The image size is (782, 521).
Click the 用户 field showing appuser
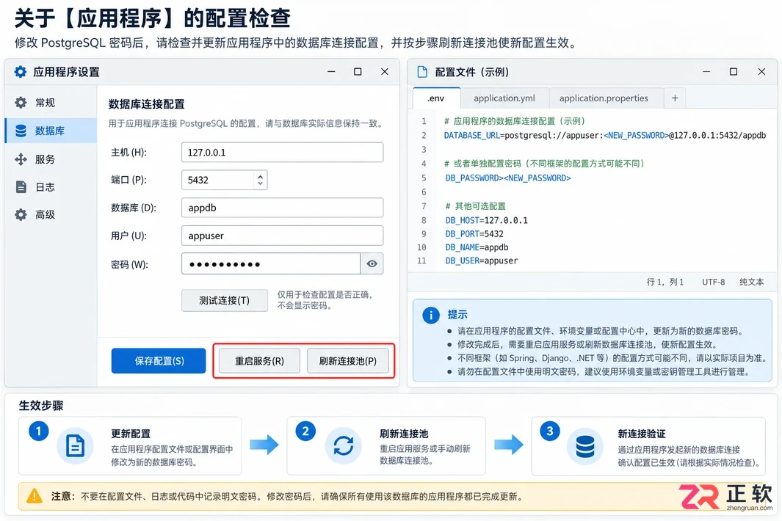pos(282,236)
